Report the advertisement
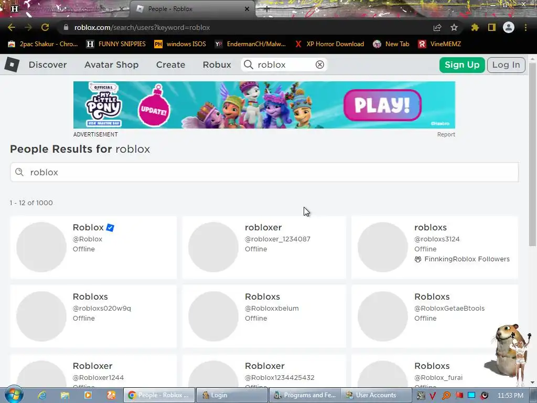The height and width of the screenshot is (403, 537). [x=446, y=134]
